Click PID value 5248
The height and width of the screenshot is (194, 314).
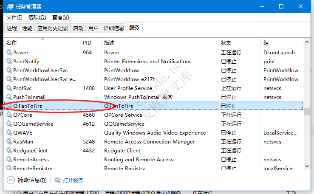[x=89, y=142]
